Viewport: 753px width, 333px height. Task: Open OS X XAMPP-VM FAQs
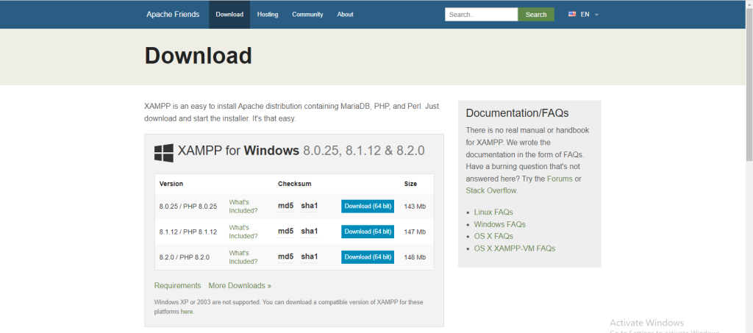[514, 248]
